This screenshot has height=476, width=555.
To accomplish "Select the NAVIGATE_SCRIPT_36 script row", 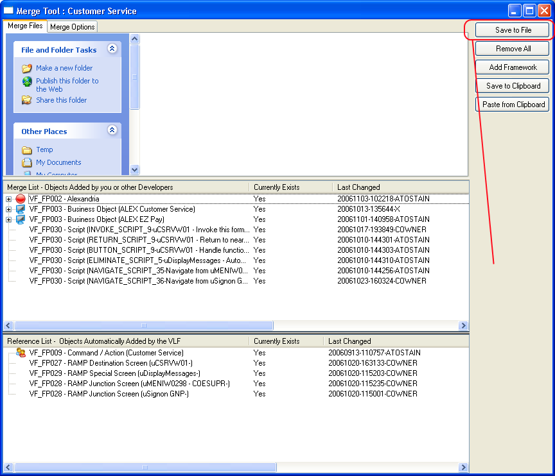I will 236,281.
